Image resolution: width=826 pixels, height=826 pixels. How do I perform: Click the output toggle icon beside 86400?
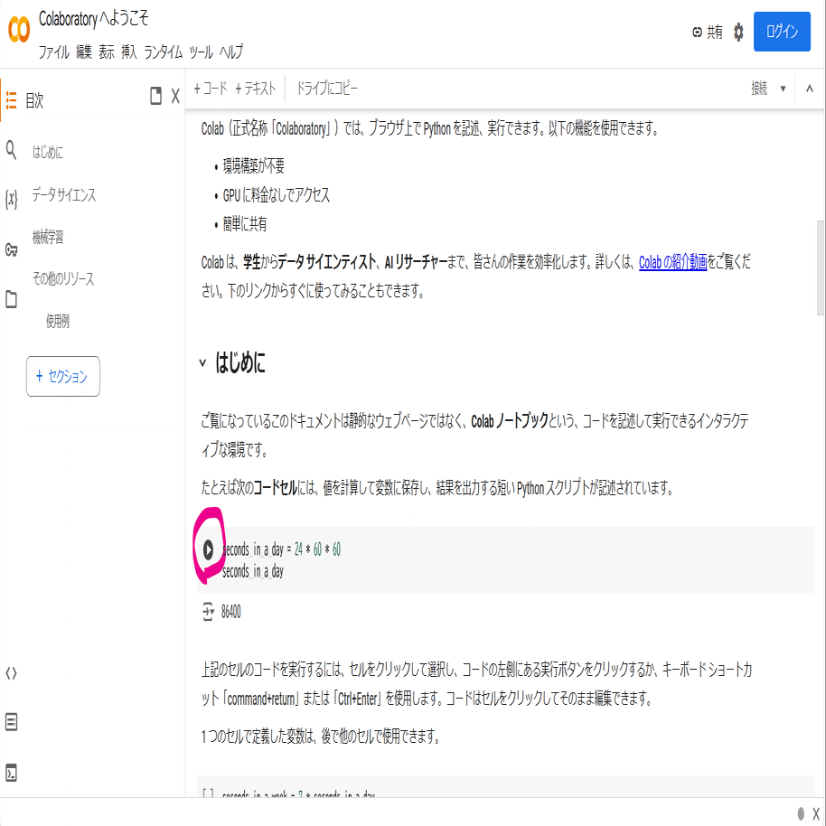[208, 612]
